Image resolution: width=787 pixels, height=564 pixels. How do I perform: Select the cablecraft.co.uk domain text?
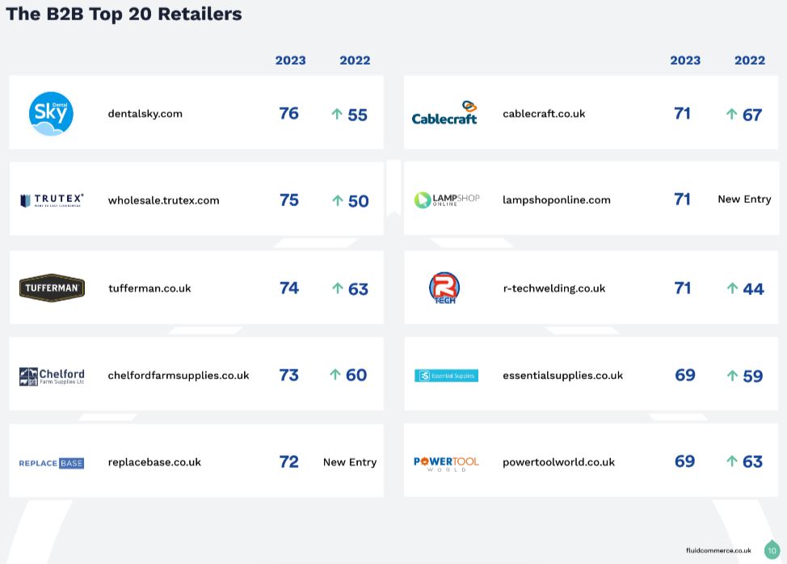point(544,114)
